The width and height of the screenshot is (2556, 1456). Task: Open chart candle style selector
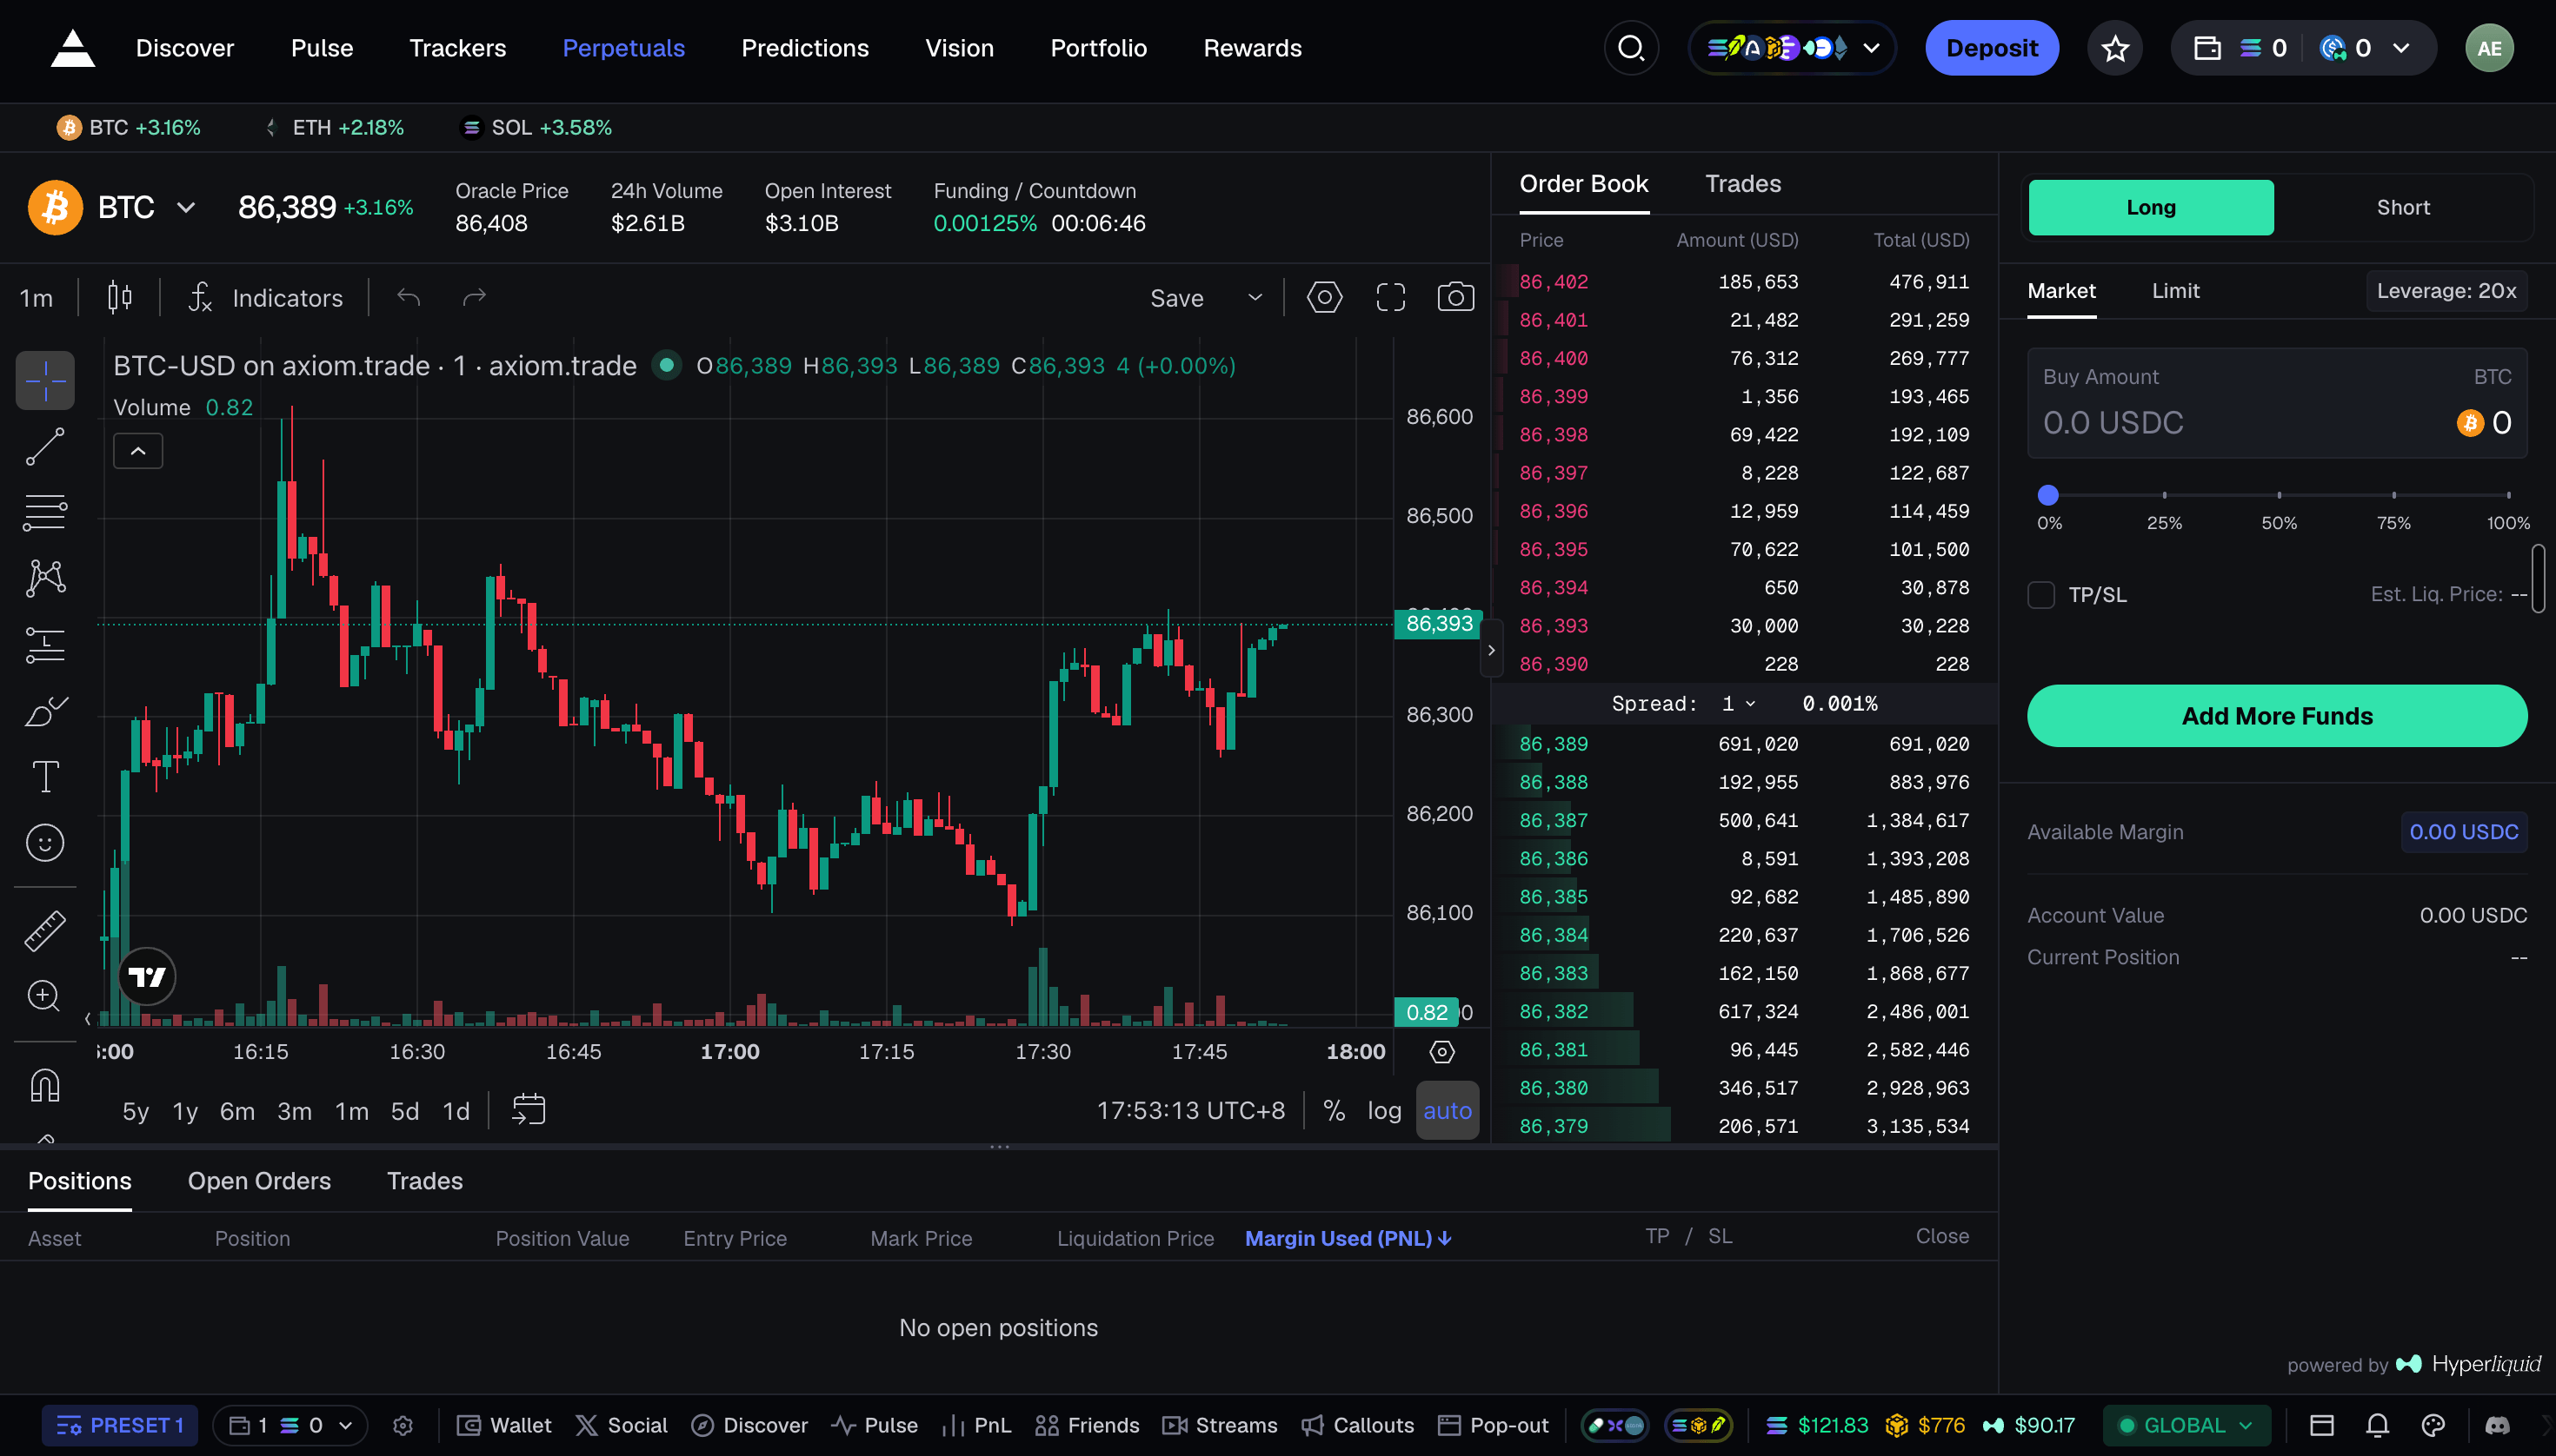(119, 297)
